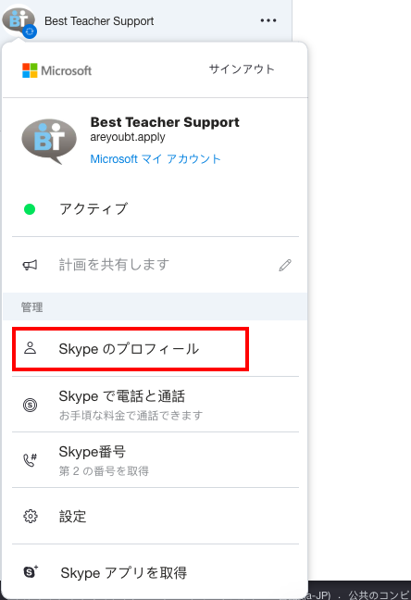
Task: Open the three-dot more options menu
Action: 268,20
